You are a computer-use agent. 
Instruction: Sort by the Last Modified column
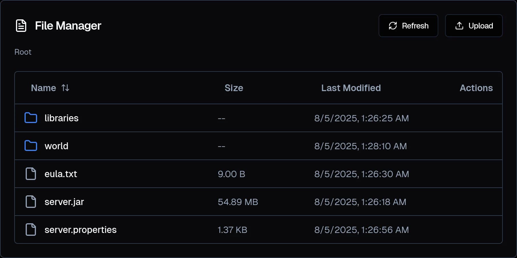(351, 88)
